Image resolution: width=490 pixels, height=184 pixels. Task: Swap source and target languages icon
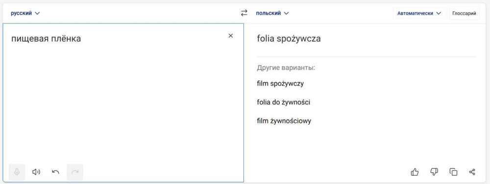244,13
